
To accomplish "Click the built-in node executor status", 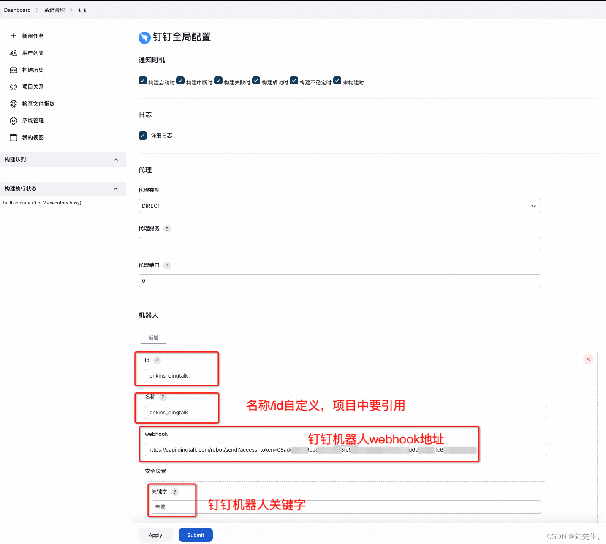I will [x=42, y=203].
